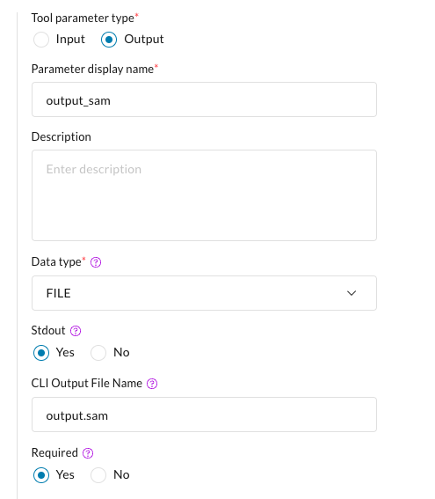Image resolution: width=435 pixels, height=499 pixels.
Task: Select Output as tool parameter type
Action: click(x=109, y=40)
